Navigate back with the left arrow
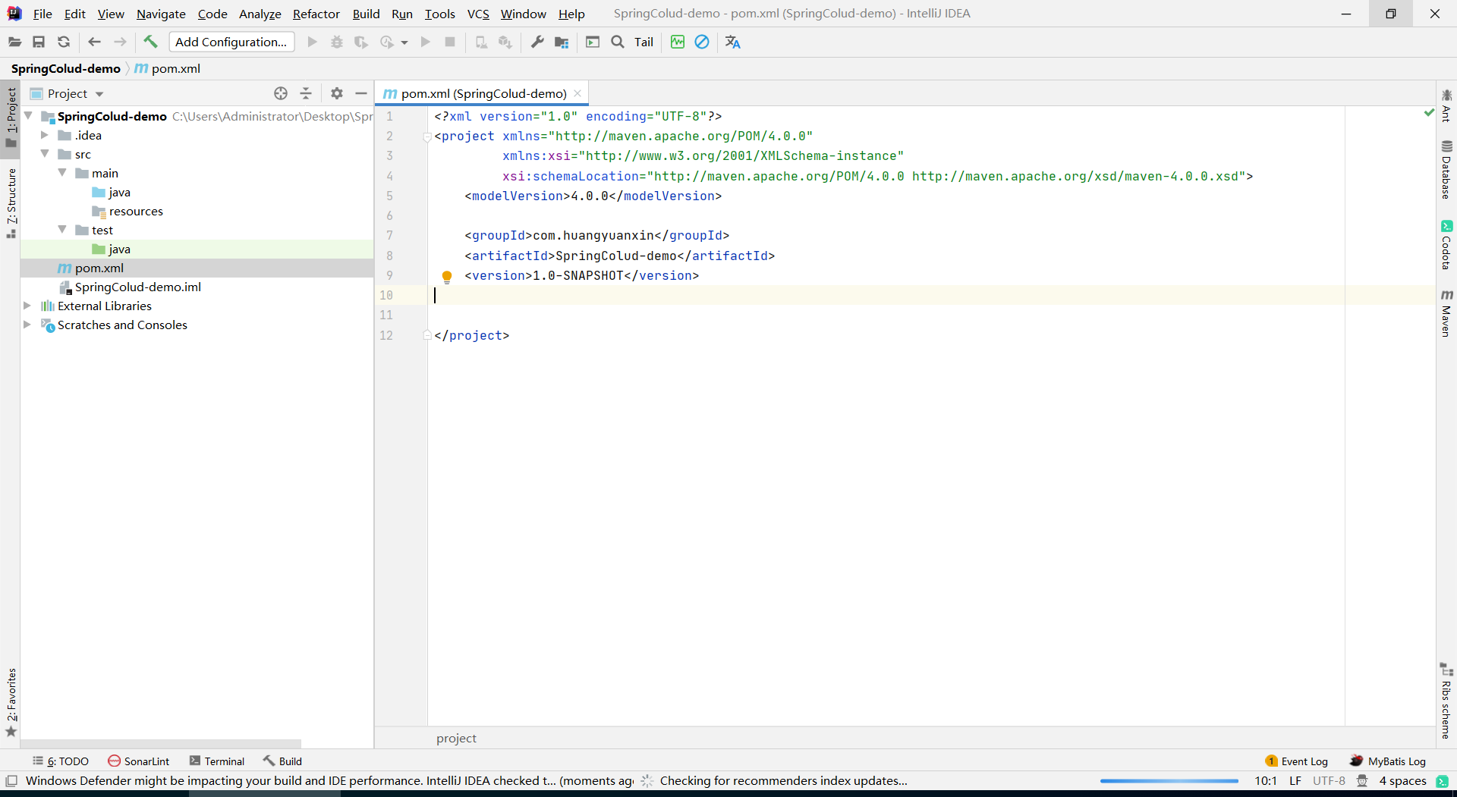This screenshot has height=797, width=1457. pos(95,42)
